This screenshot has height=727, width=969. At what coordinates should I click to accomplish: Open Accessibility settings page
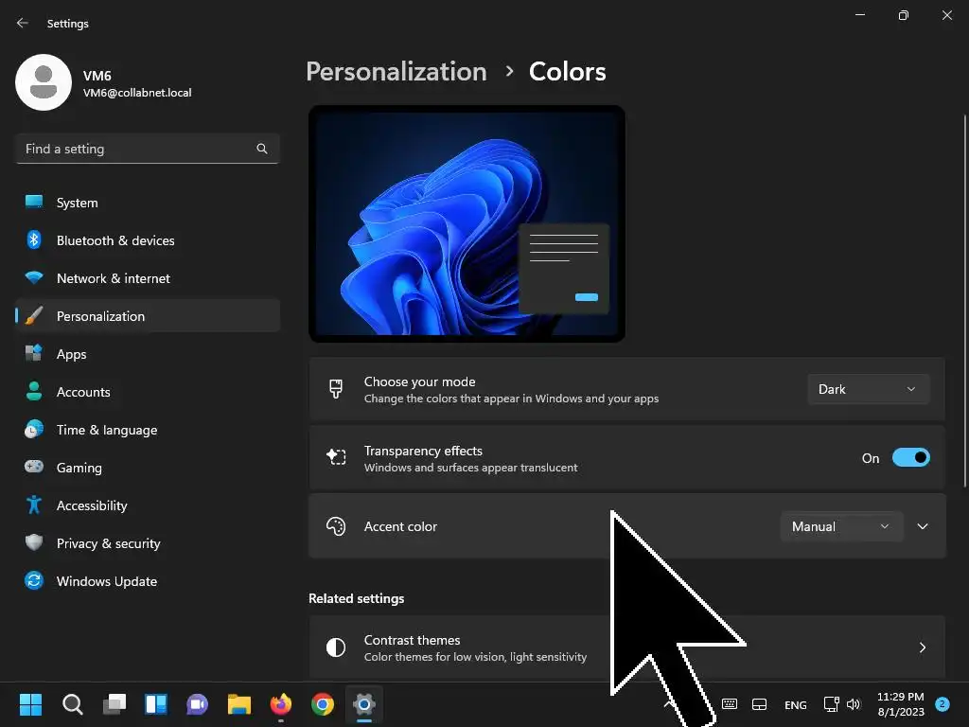pos(148,505)
